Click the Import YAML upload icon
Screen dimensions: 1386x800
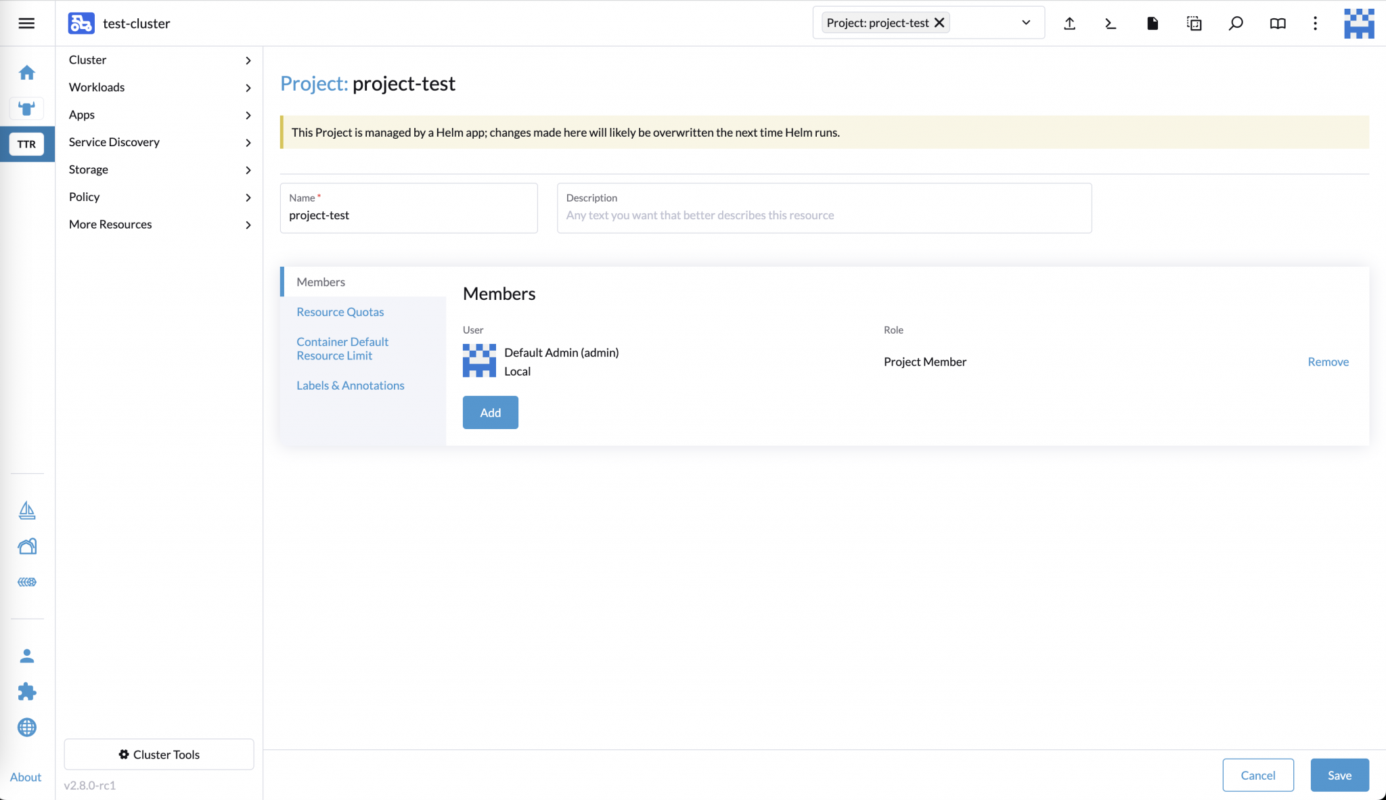1069,23
